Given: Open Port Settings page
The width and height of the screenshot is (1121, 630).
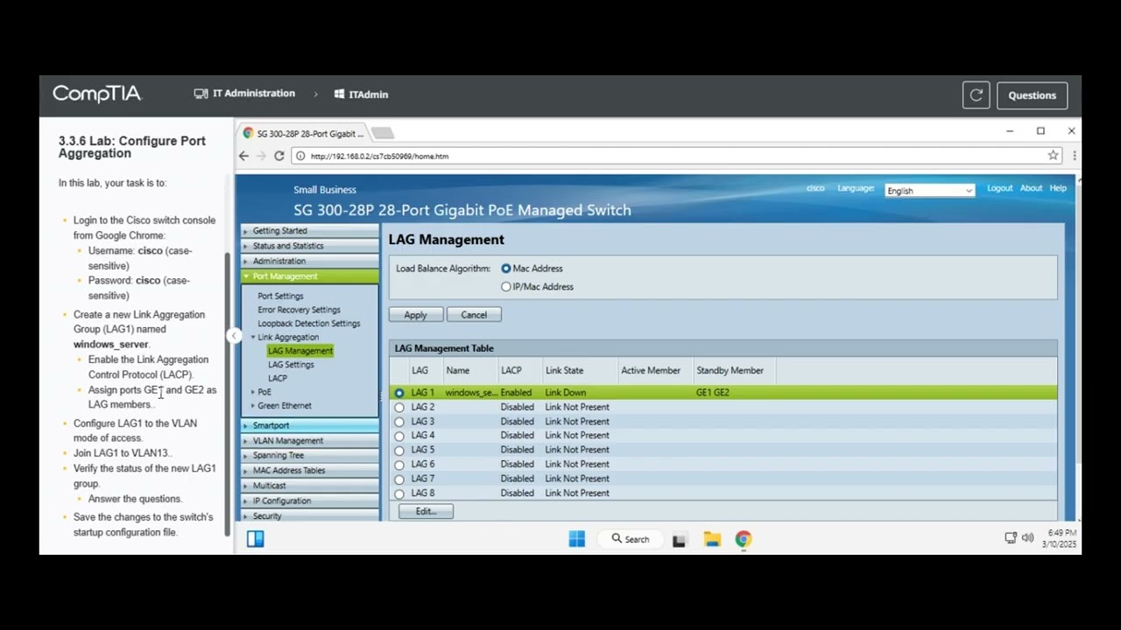Looking at the screenshot, I should click(x=280, y=297).
